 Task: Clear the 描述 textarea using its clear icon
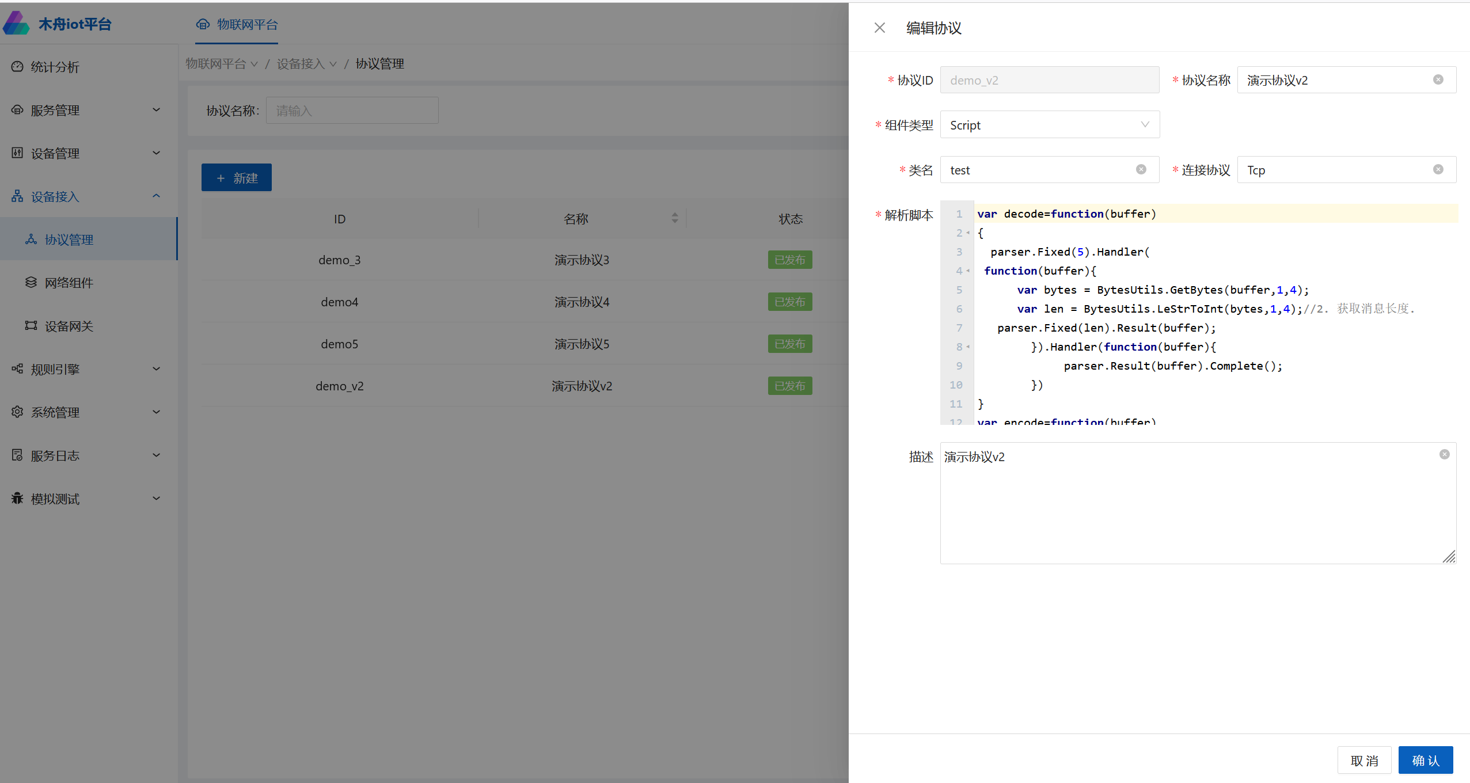pos(1444,454)
